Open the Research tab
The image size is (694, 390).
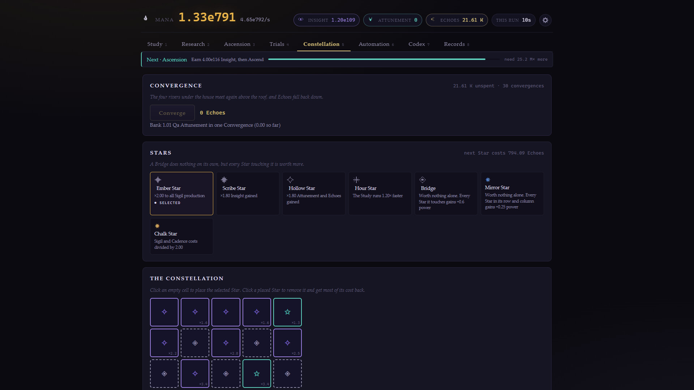click(x=195, y=44)
